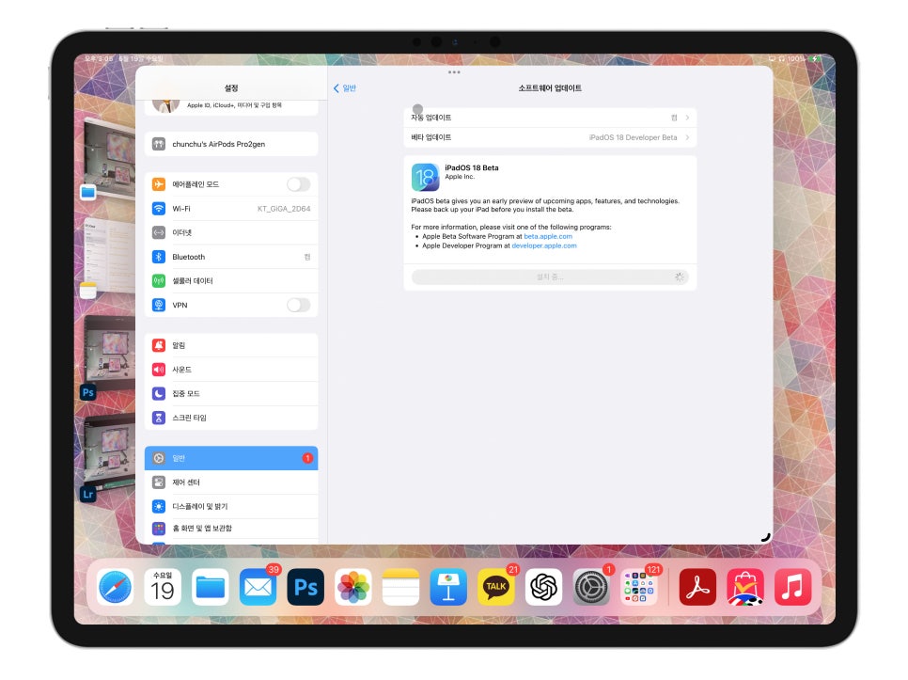Open the Bluetooth settings row

pos(231,257)
